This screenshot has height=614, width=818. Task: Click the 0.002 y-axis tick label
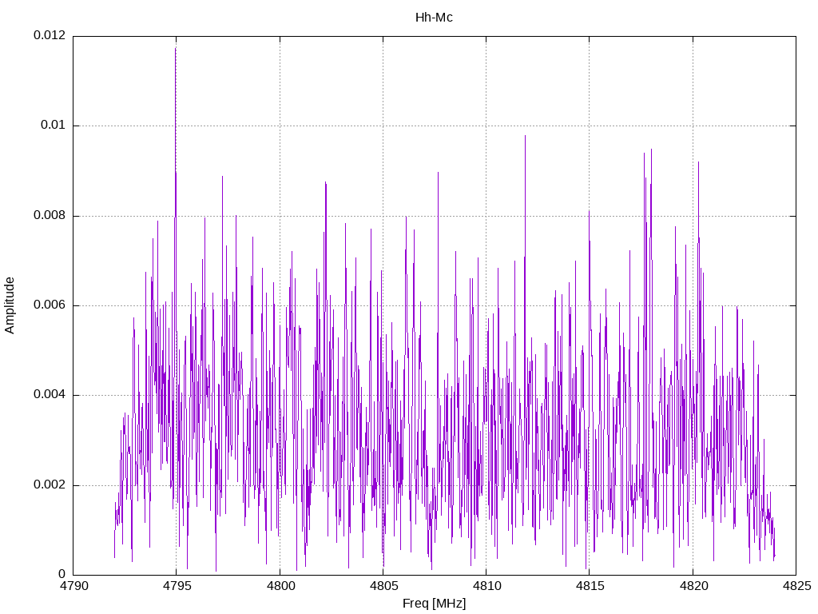[x=50, y=485]
